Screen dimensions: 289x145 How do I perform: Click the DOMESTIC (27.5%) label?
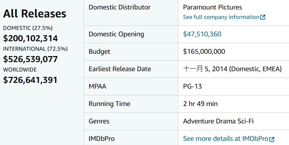pos(28,28)
